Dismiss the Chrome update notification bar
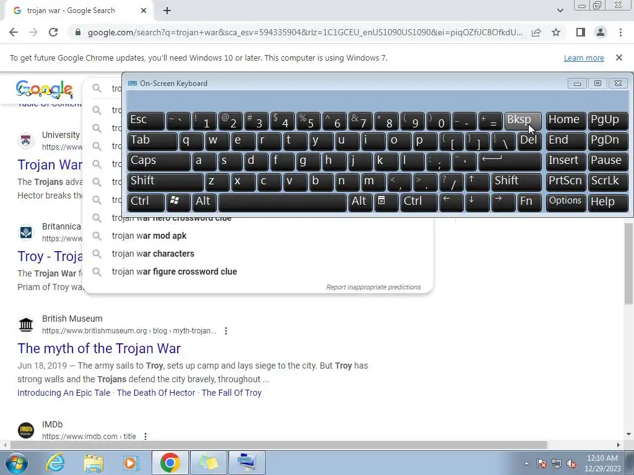 tap(619, 58)
